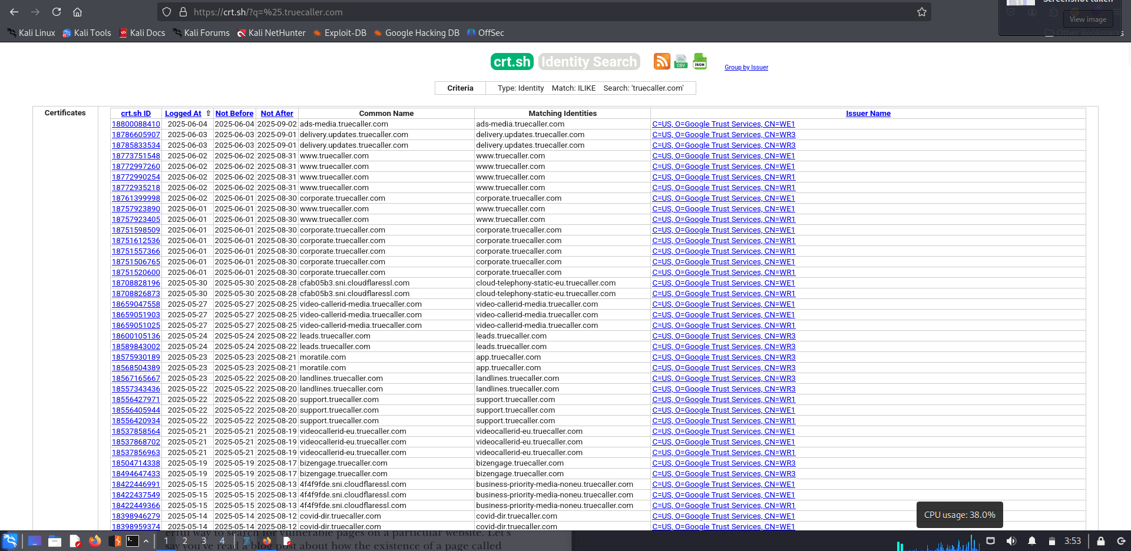Viewport: 1131px width, 551px height.
Task: Open the Exploit-DB bookmark
Action: coord(340,33)
